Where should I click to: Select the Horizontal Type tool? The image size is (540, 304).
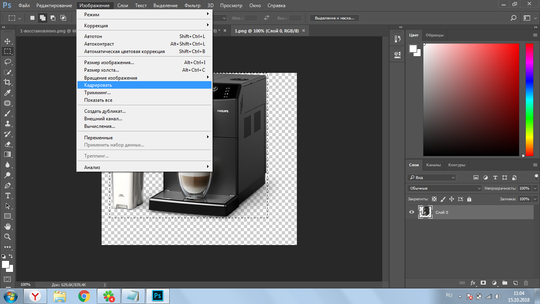pos(7,196)
